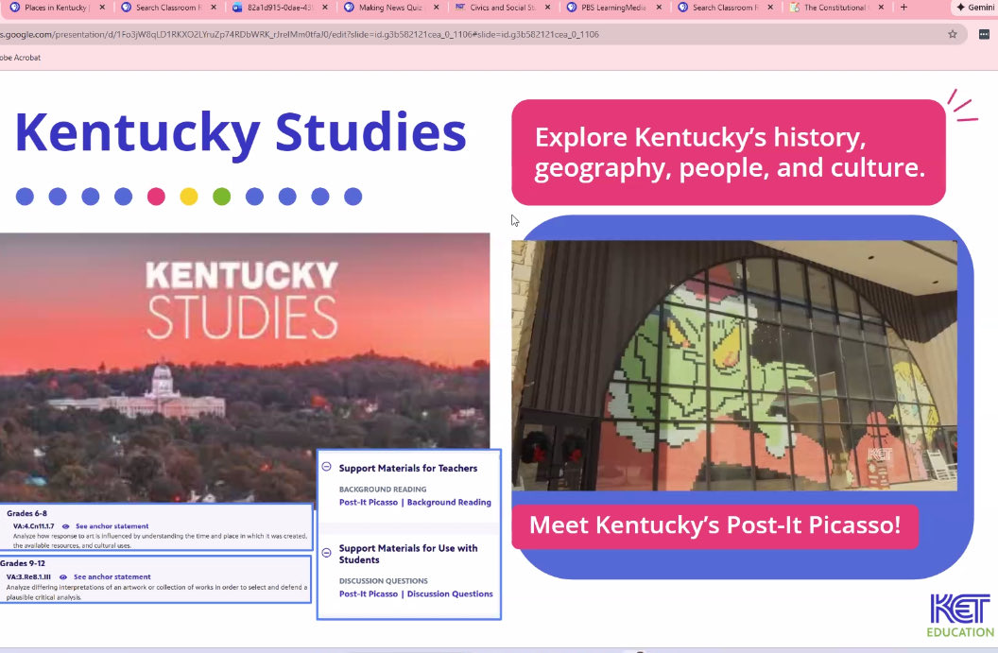Click the DISCUSSION QUESTIONS label
Image resolution: width=998 pixels, height=653 pixels.
(383, 581)
